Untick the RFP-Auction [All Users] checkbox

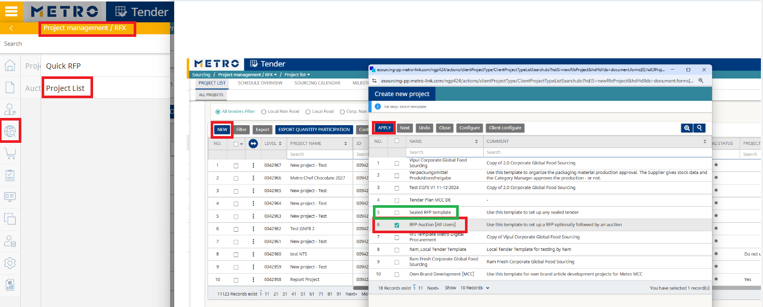point(397,225)
